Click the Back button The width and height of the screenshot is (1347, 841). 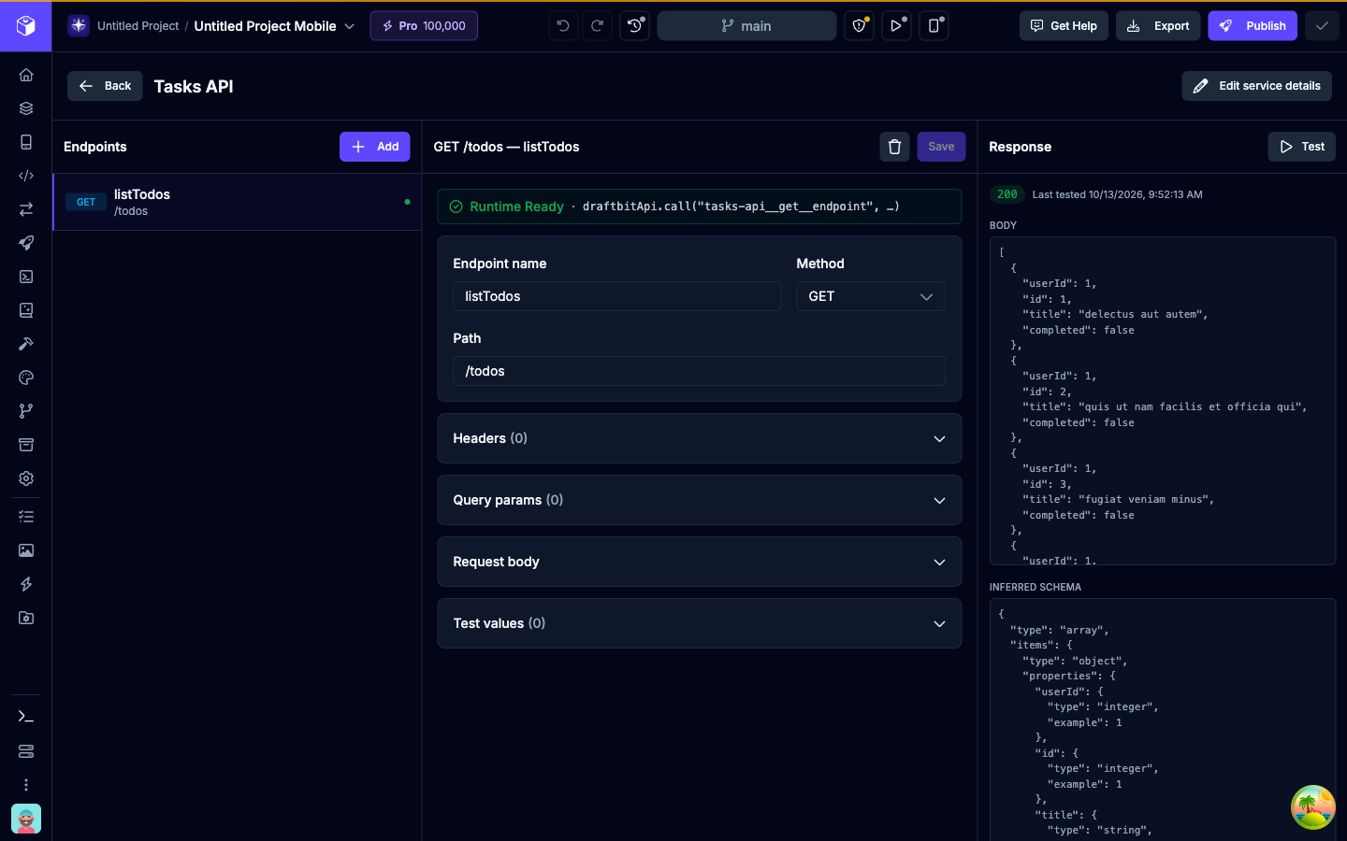[105, 86]
